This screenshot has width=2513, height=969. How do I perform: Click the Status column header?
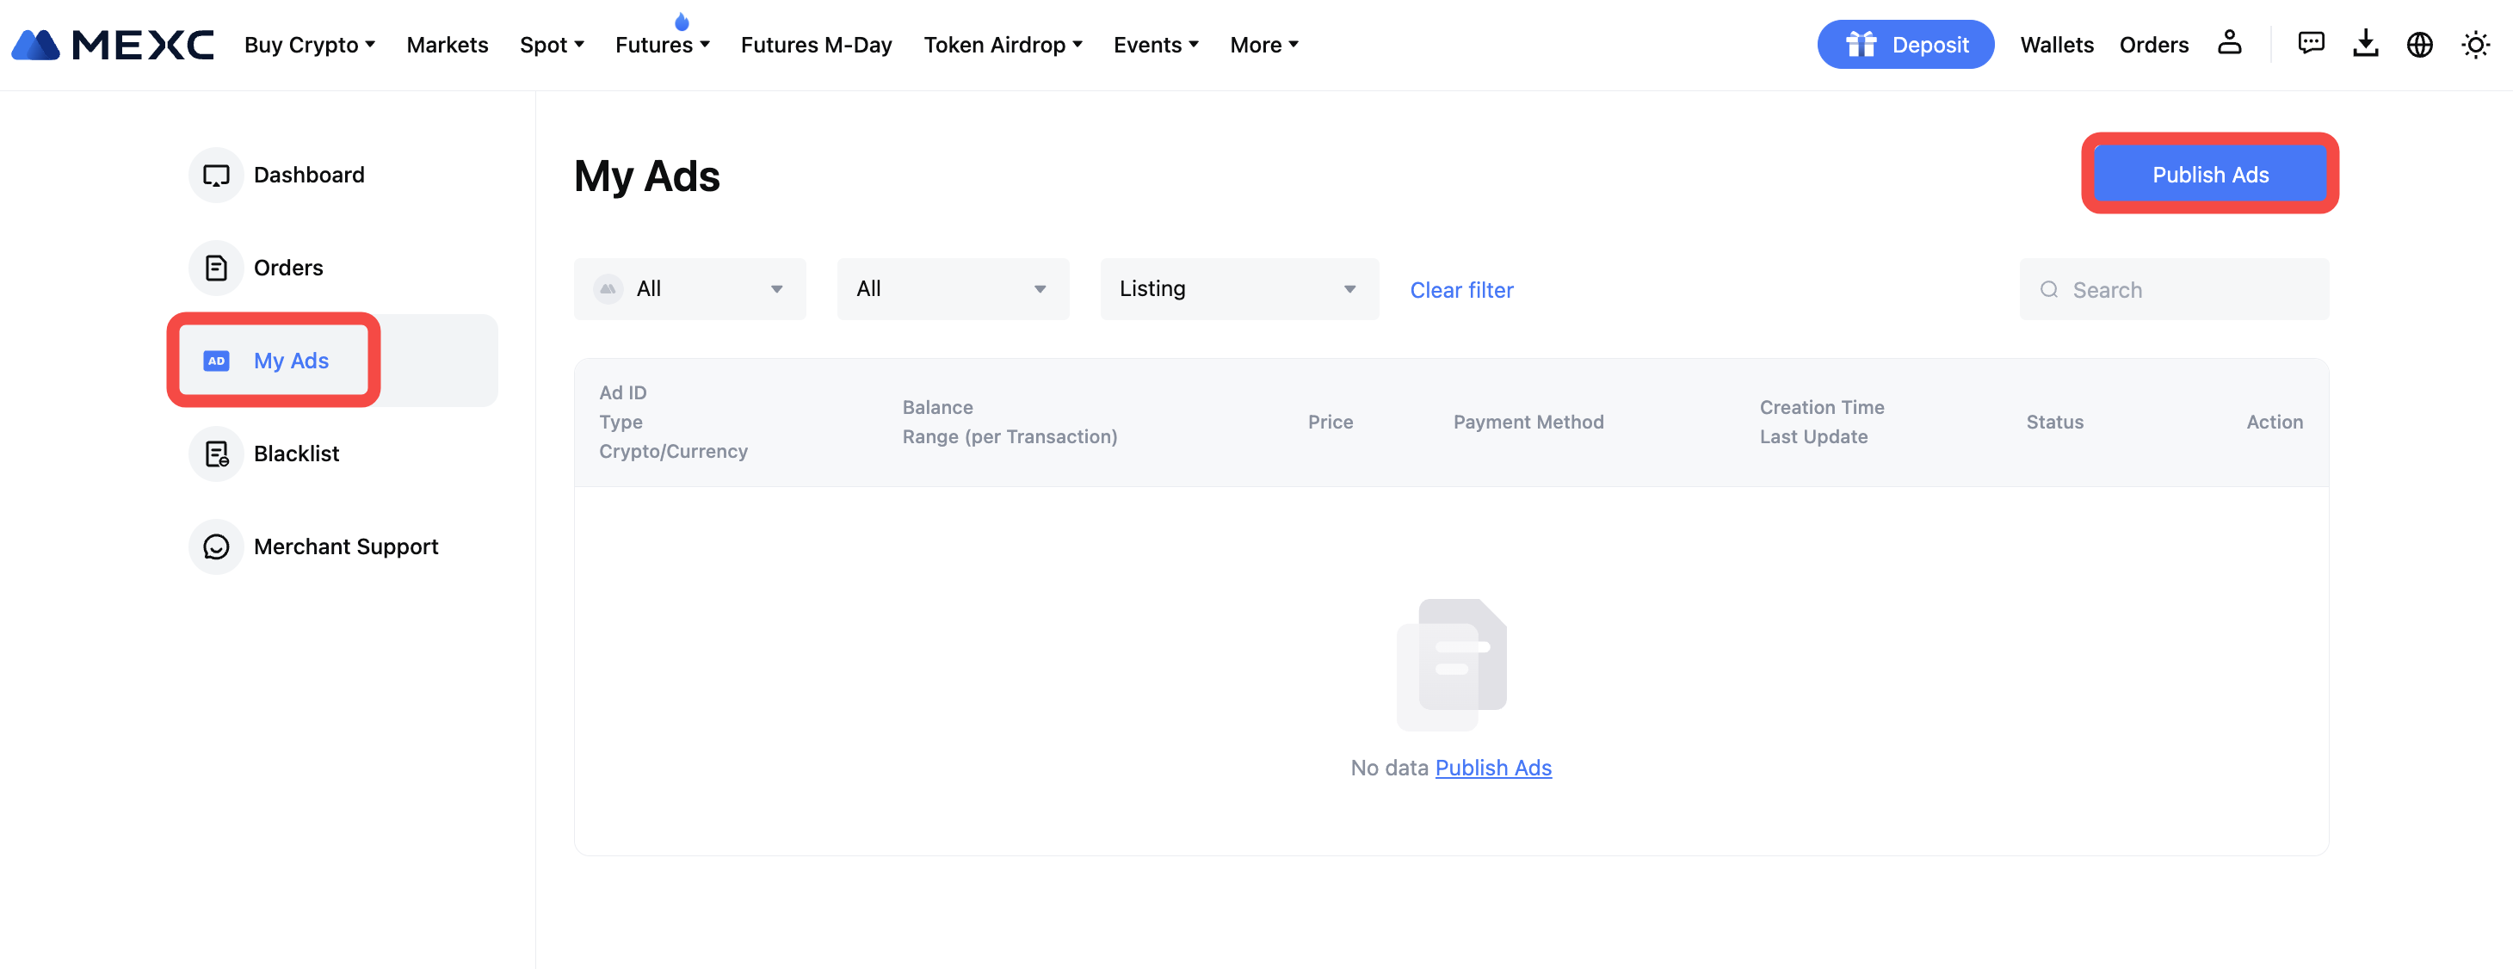[x=2054, y=423]
